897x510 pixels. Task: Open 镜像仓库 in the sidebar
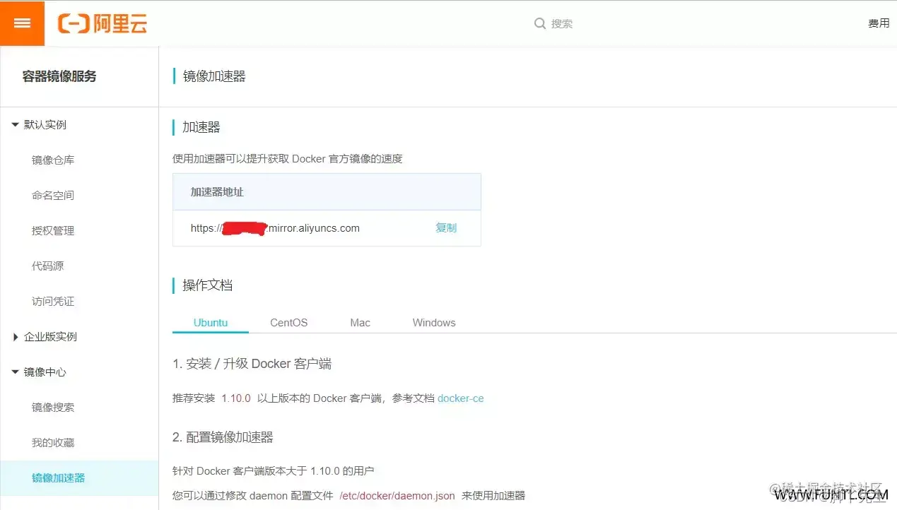tap(52, 160)
